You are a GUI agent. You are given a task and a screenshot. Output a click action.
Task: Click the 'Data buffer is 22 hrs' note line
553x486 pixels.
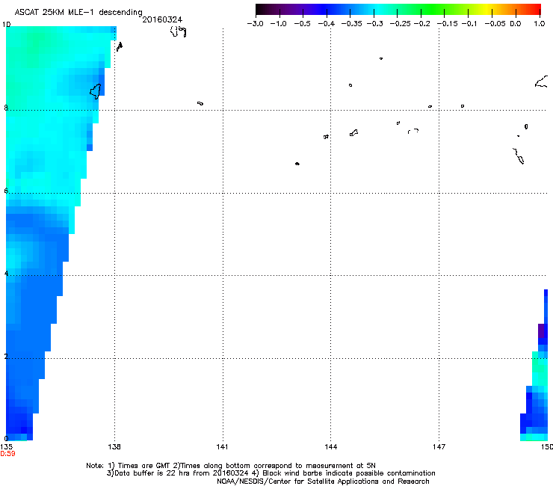[x=271, y=473]
